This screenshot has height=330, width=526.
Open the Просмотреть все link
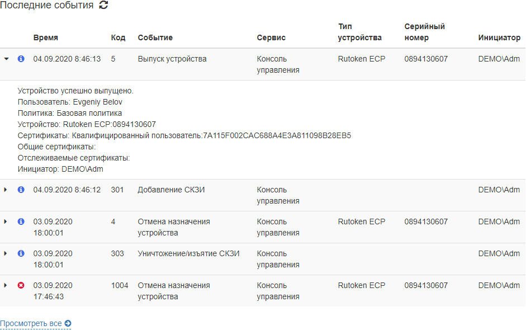pos(31,323)
